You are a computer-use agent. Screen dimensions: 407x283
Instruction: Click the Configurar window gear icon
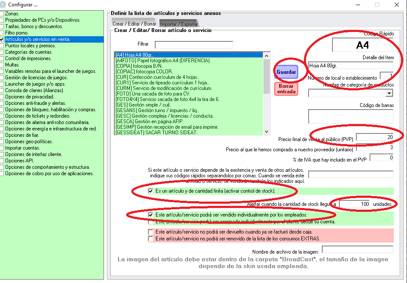[x=3, y=4]
